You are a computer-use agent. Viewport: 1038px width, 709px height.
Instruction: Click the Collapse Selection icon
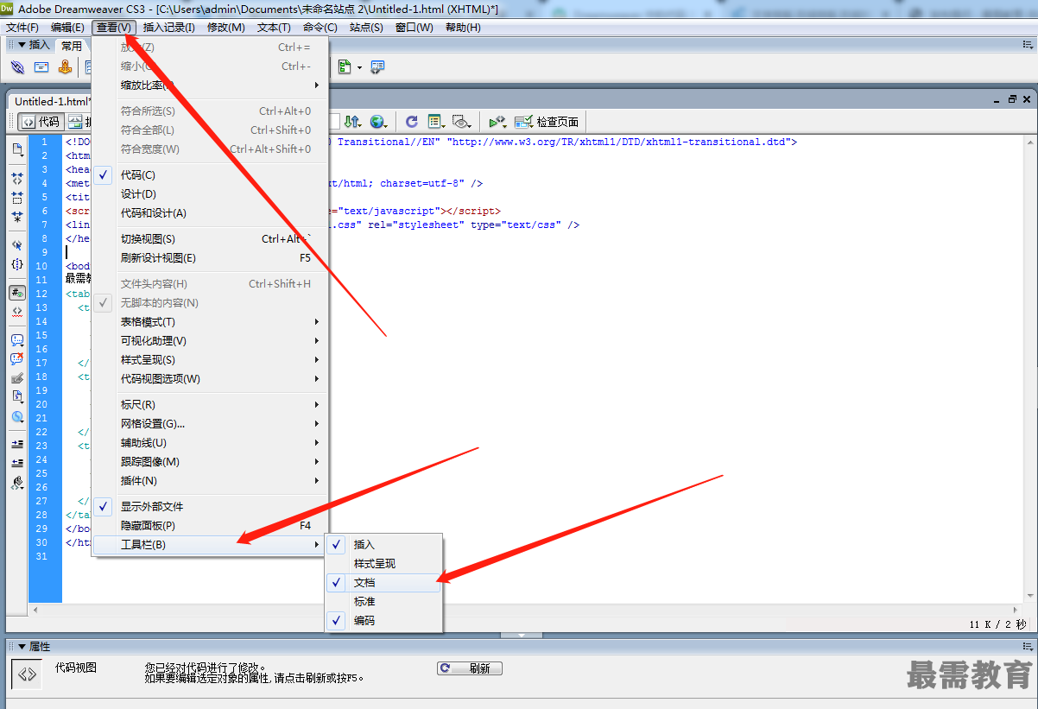(x=17, y=198)
